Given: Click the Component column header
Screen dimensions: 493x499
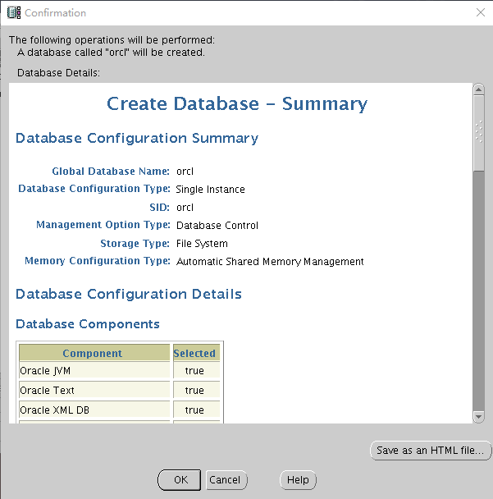Looking at the screenshot, I should click(94, 353).
